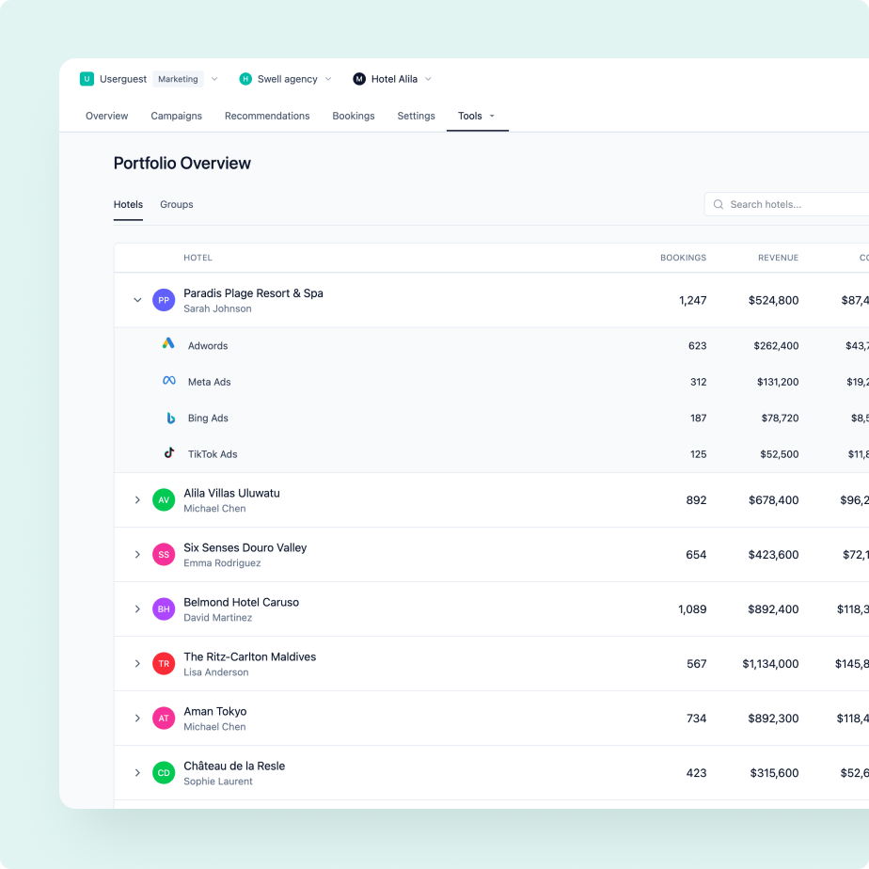Expand the Alila Villas Uluwatu row
The width and height of the screenshot is (869, 869).
pos(137,499)
